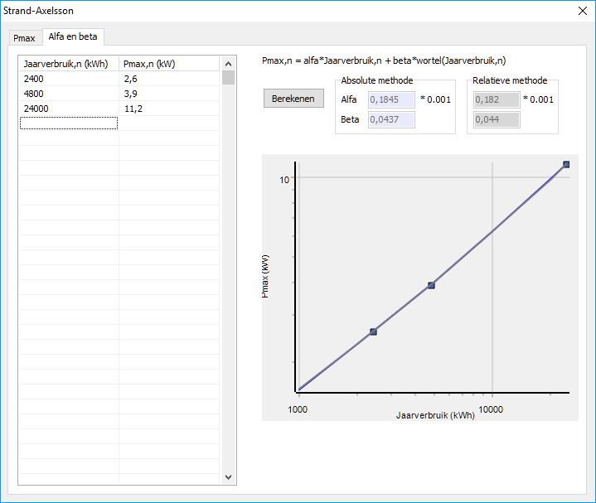
Task: Select the Alfa en beta tab
Action: coord(73,37)
